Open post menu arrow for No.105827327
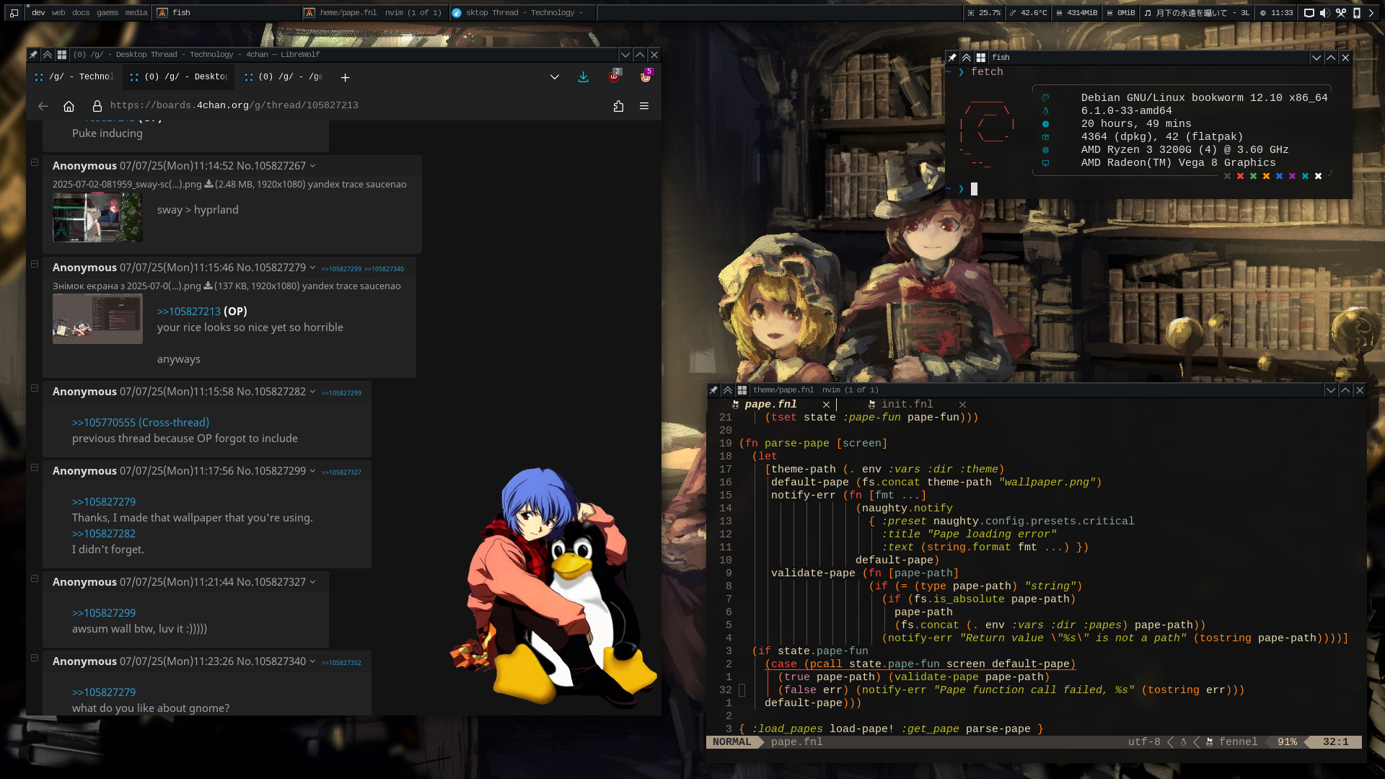This screenshot has width=1385, height=779. coord(312,582)
